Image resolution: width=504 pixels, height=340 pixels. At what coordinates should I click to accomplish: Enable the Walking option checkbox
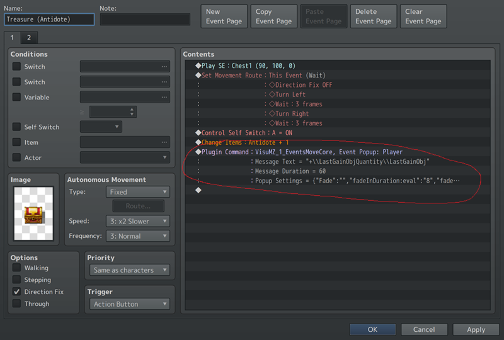click(16, 268)
